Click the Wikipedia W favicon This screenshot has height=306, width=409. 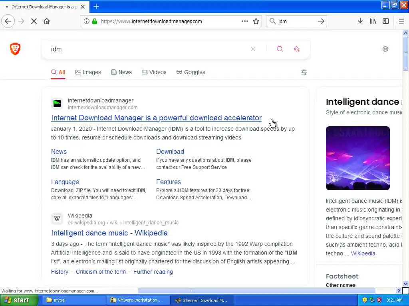[57, 219]
